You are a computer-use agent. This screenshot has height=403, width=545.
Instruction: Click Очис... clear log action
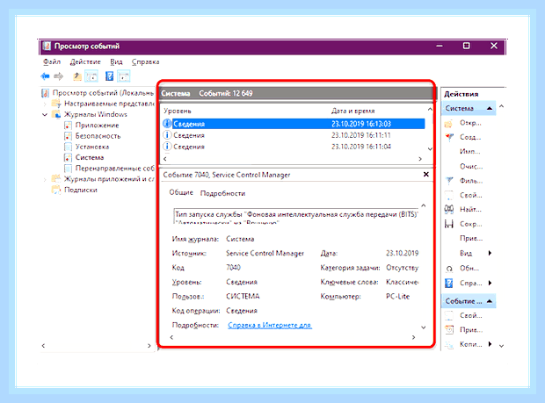pos(471,167)
